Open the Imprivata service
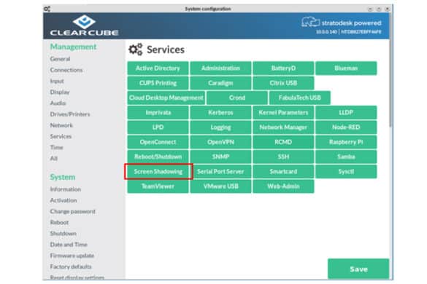Image resolution: width=427 pixels, height=284 pixels. click(158, 113)
